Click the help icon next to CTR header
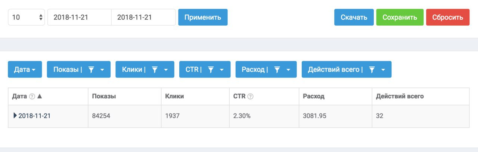The height and width of the screenshot is (152, 478). pos(250,96)
